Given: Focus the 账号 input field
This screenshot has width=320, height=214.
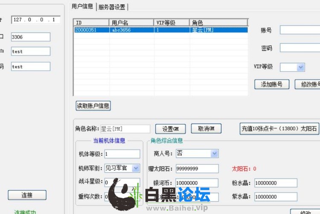Looking at the screenshot, I should [300, 30].
